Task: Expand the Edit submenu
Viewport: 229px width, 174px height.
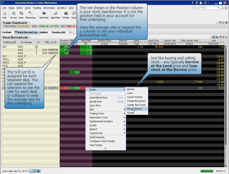Action: click(x=105, y=109)
